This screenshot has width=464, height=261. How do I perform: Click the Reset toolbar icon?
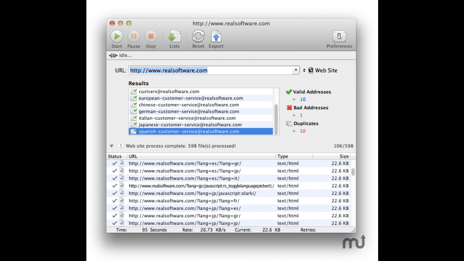[198, 36]
